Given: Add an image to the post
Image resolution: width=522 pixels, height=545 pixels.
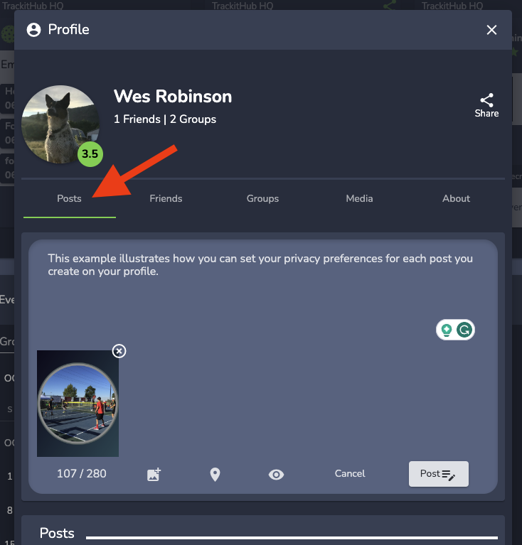Looking at the screenshot, I should coord(154,475).
